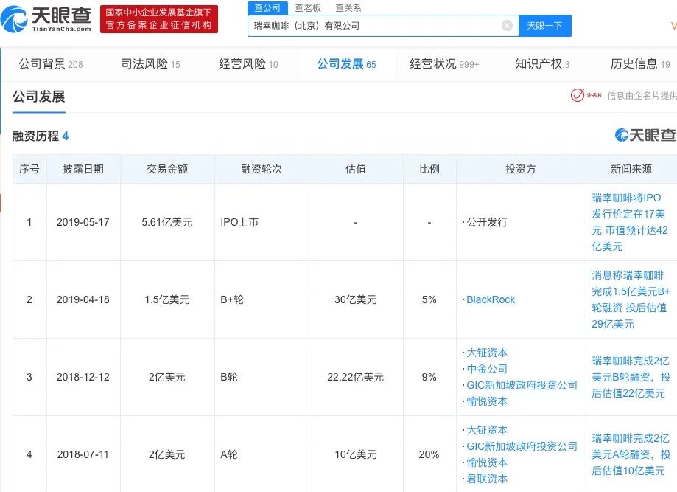Click the 30亿美元 valuation cell
The image size is (677, 492).
355,299
